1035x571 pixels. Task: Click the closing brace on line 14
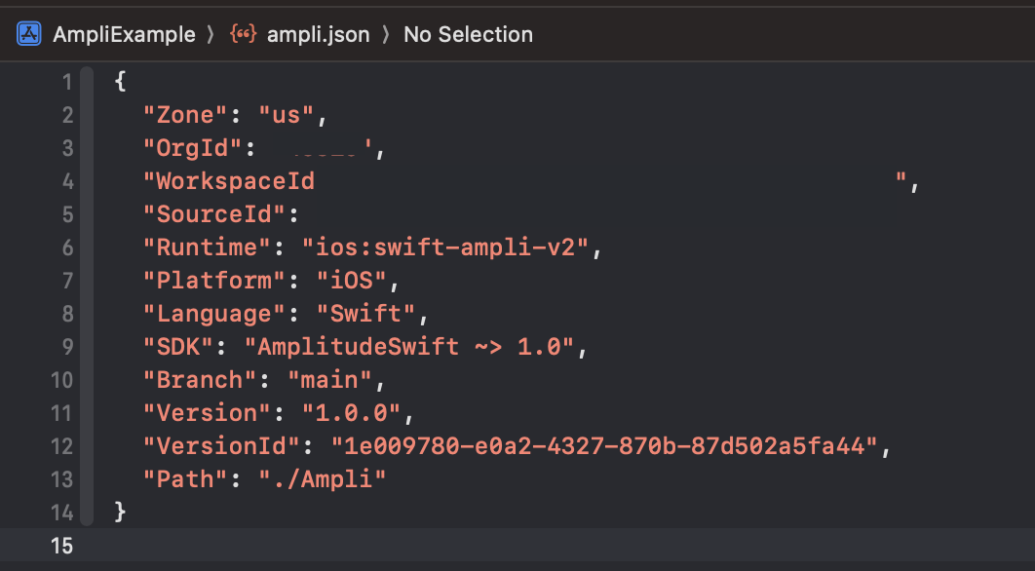pyautogui.click(x=120, y=512)
